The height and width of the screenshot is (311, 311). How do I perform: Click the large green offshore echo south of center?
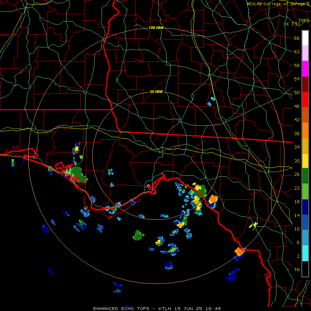click(139, 235)
